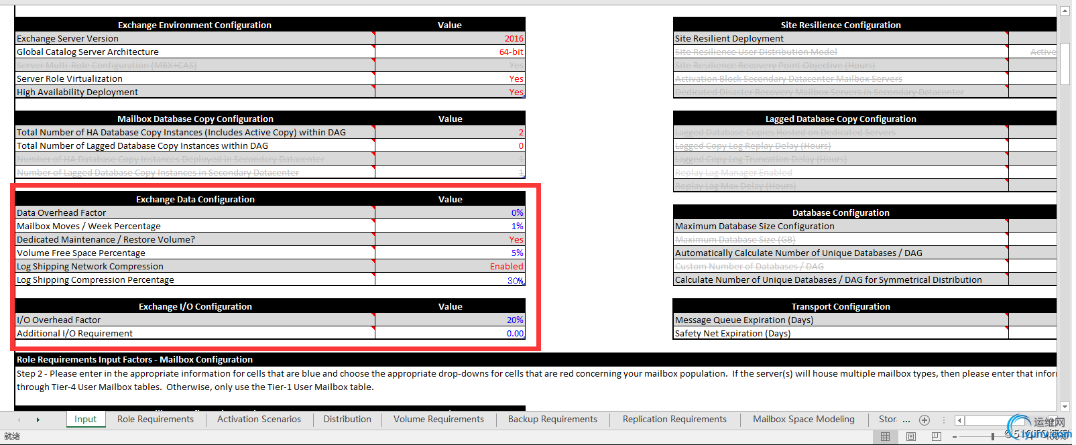Click High Availability Deployment label
The image size is (1076, 445).
[x=77, y=92]
